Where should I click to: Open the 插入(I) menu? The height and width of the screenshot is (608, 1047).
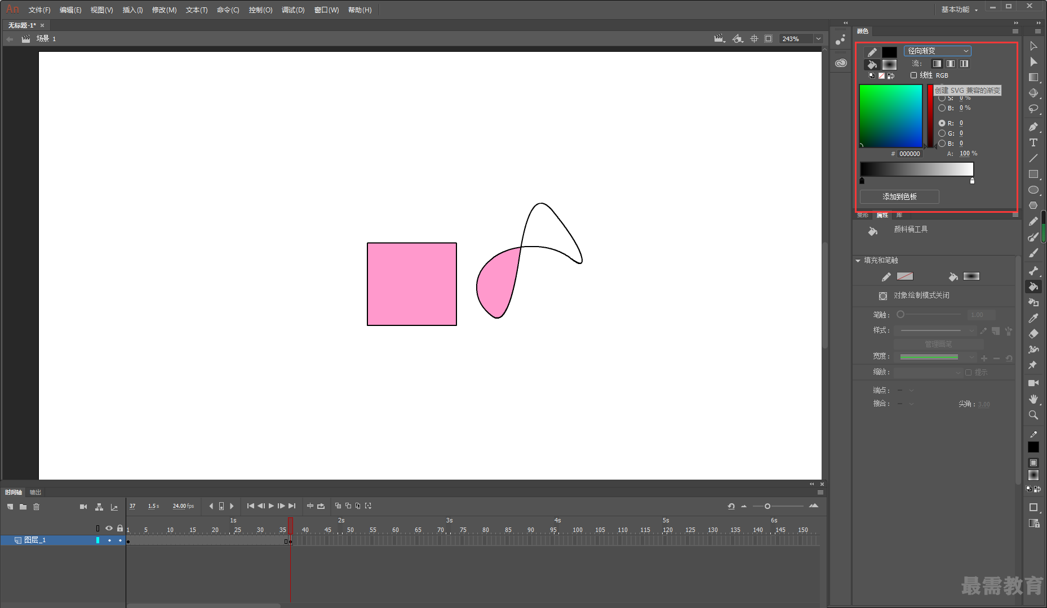tap(132, 10)
